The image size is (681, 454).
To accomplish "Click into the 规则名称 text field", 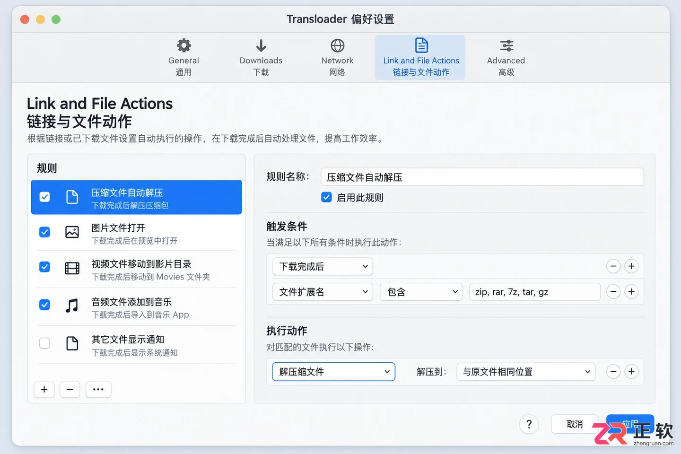I will 482,177.
